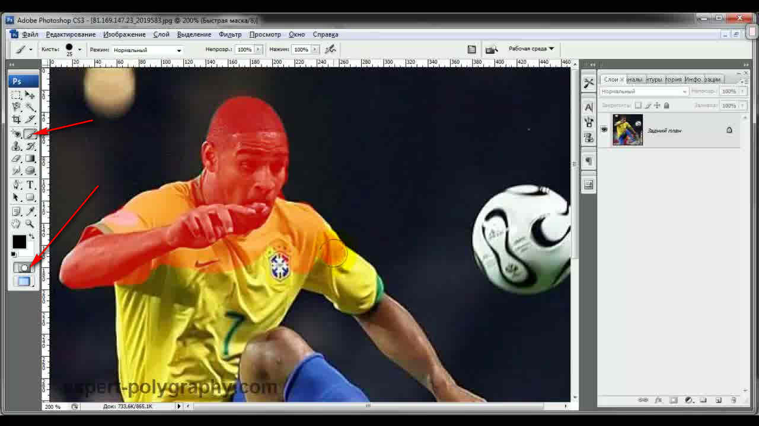Image resolution: width=759 pixels, height=426 pixels.
Task: Open the Фильтр menu
Action: click(230, 34)
